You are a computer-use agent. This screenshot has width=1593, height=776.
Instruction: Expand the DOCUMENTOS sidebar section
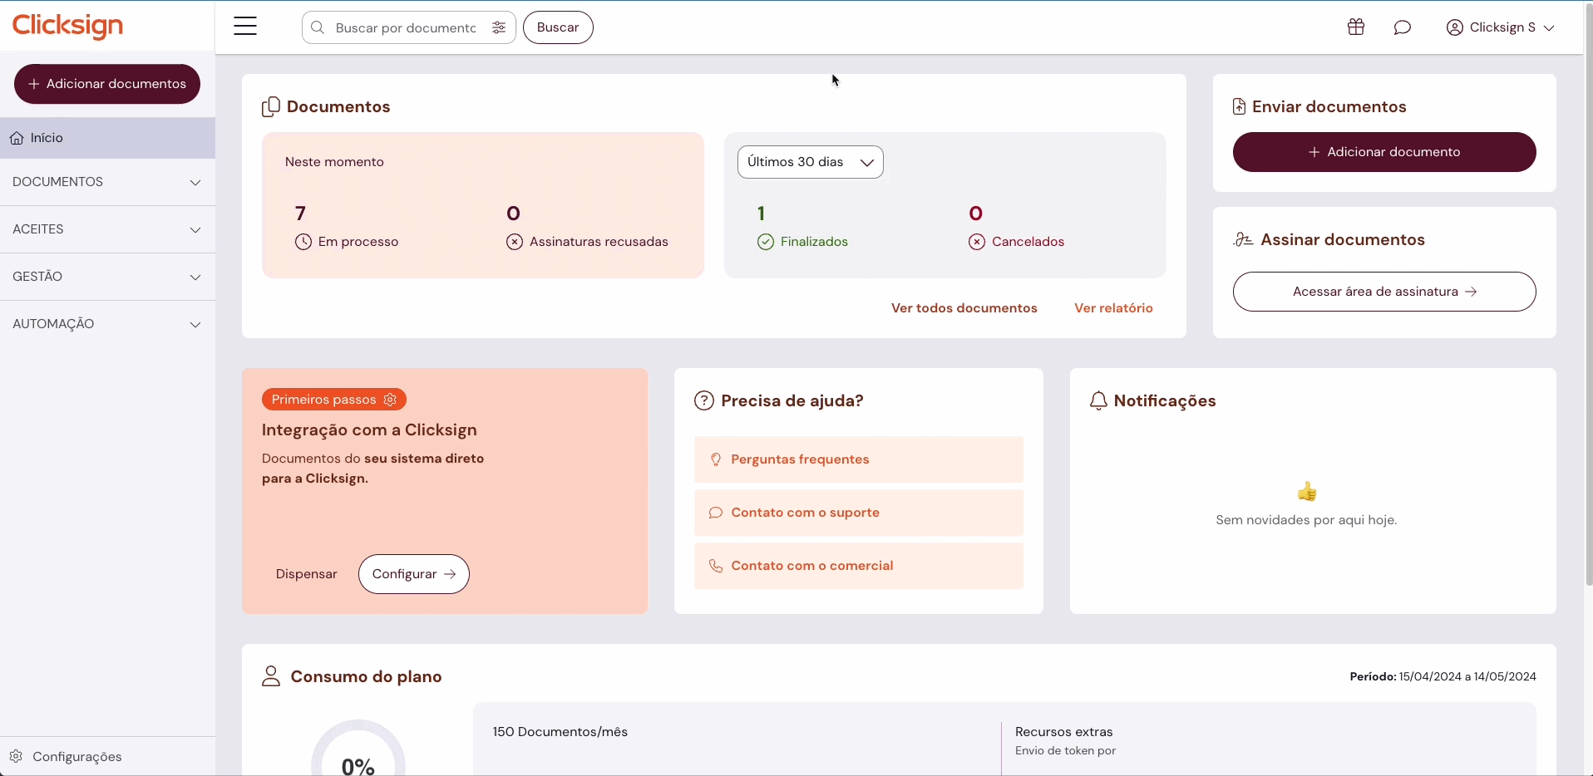[107, 182]
